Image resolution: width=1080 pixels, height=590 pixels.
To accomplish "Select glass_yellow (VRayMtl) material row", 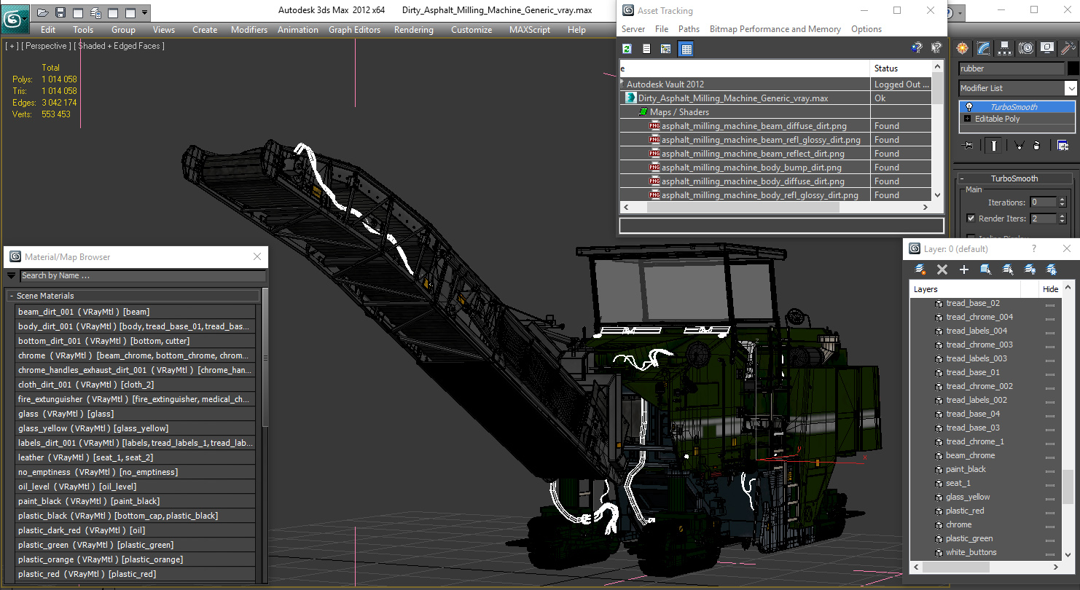I will coord(136,428).
